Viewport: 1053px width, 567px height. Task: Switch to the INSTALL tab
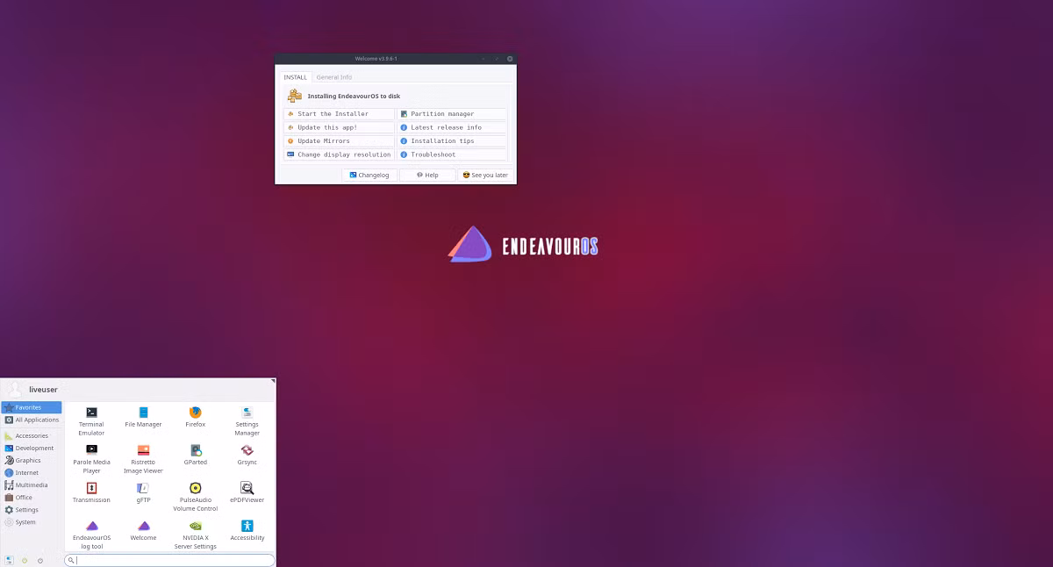click(x=295, y=77)
